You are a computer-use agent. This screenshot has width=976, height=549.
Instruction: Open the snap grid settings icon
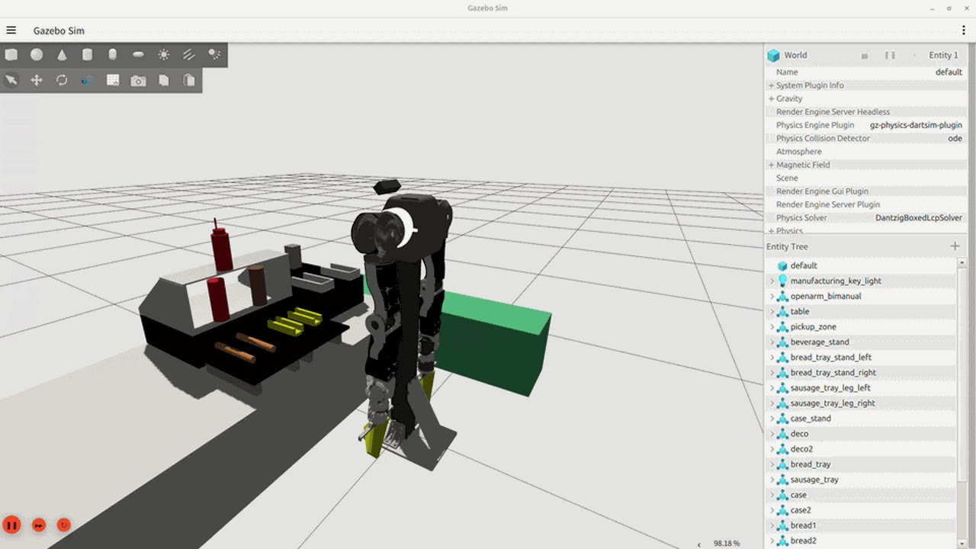(113, 80)
